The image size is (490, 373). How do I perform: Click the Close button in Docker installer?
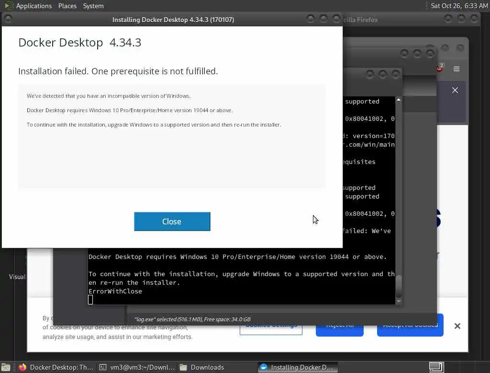[172, 221]
